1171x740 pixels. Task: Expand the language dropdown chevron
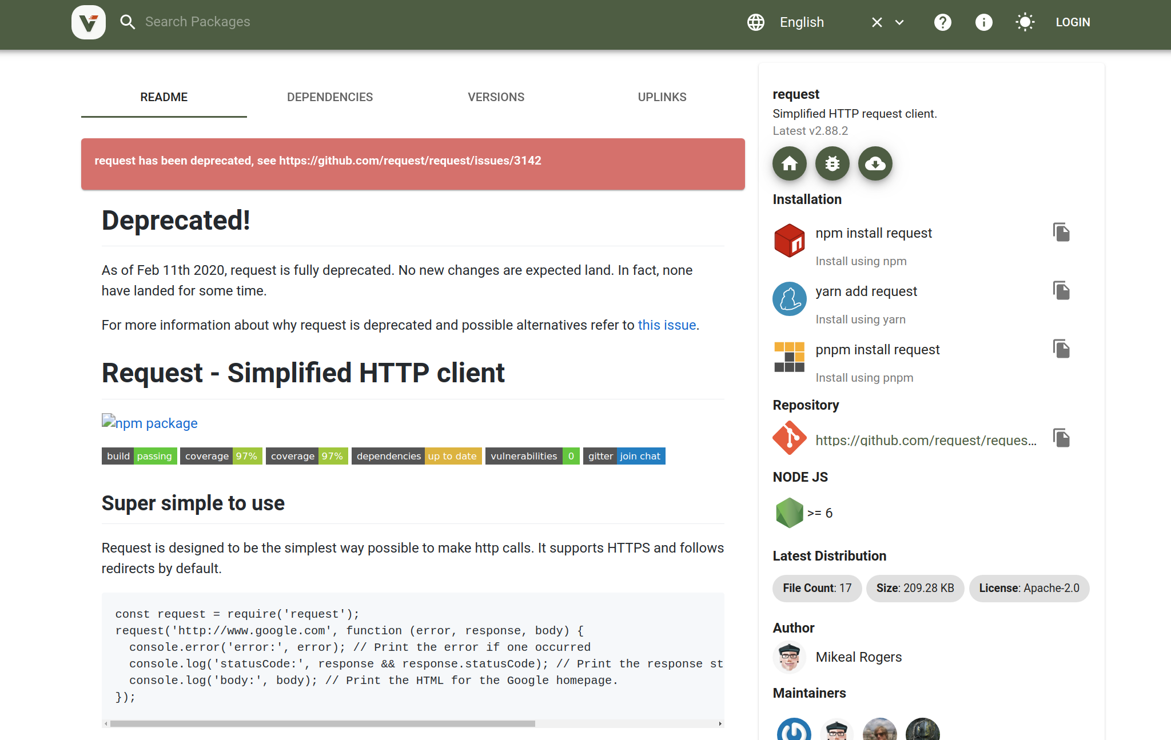coord(899,22)
